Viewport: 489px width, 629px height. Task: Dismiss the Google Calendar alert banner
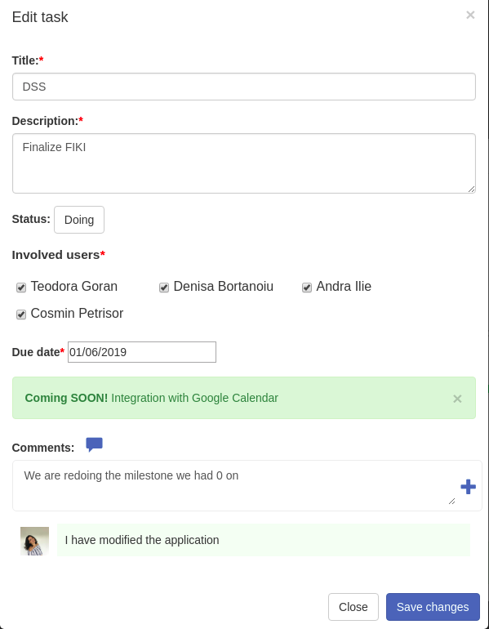tap(457, 399)
